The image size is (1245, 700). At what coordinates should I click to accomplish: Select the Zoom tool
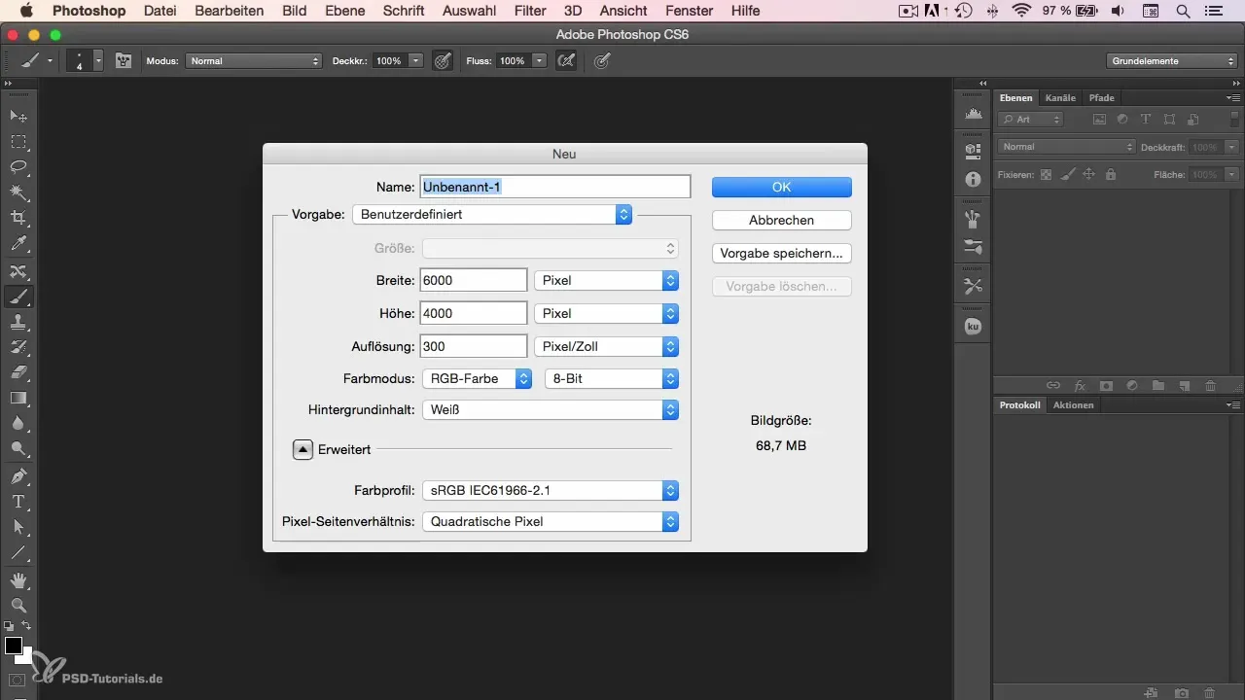pyautogui.click(x=18, y=606)
